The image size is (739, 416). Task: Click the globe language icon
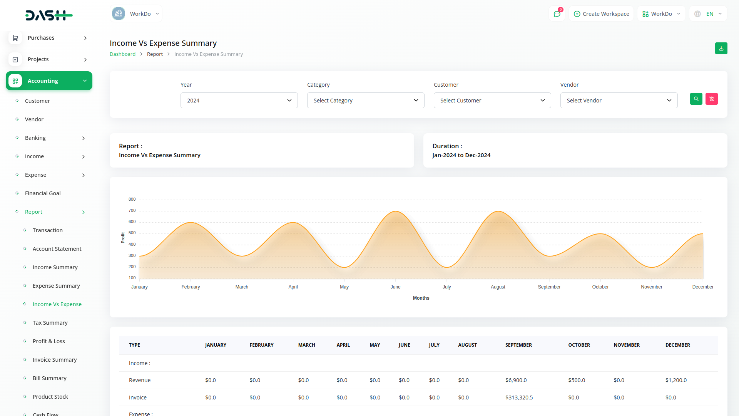coord(697,13)
